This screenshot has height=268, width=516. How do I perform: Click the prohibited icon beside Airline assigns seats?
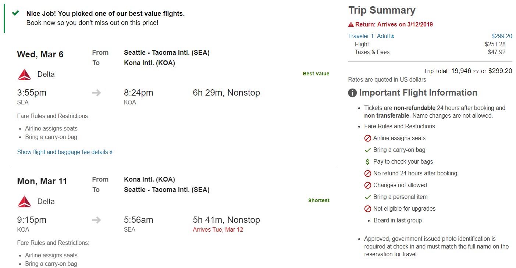(x=367, y=139)
